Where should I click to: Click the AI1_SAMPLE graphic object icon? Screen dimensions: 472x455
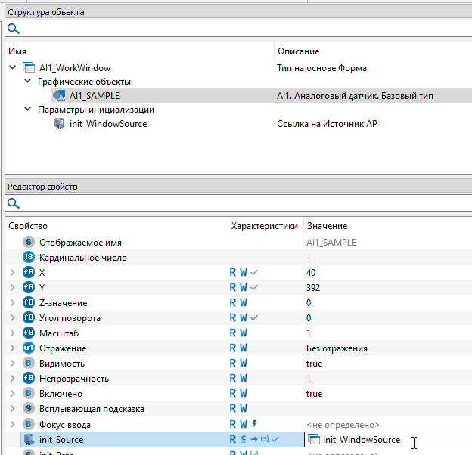click(x=59, y=96)
